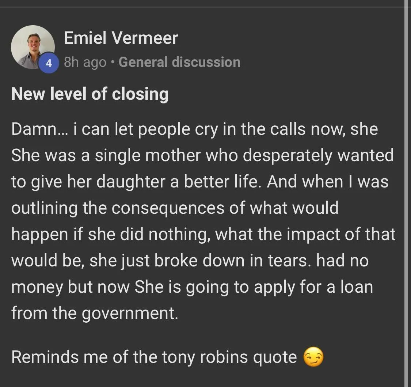The image size is (411, 387).
Task: Open the 'New level of closing' post title
Action: [90, 94]
